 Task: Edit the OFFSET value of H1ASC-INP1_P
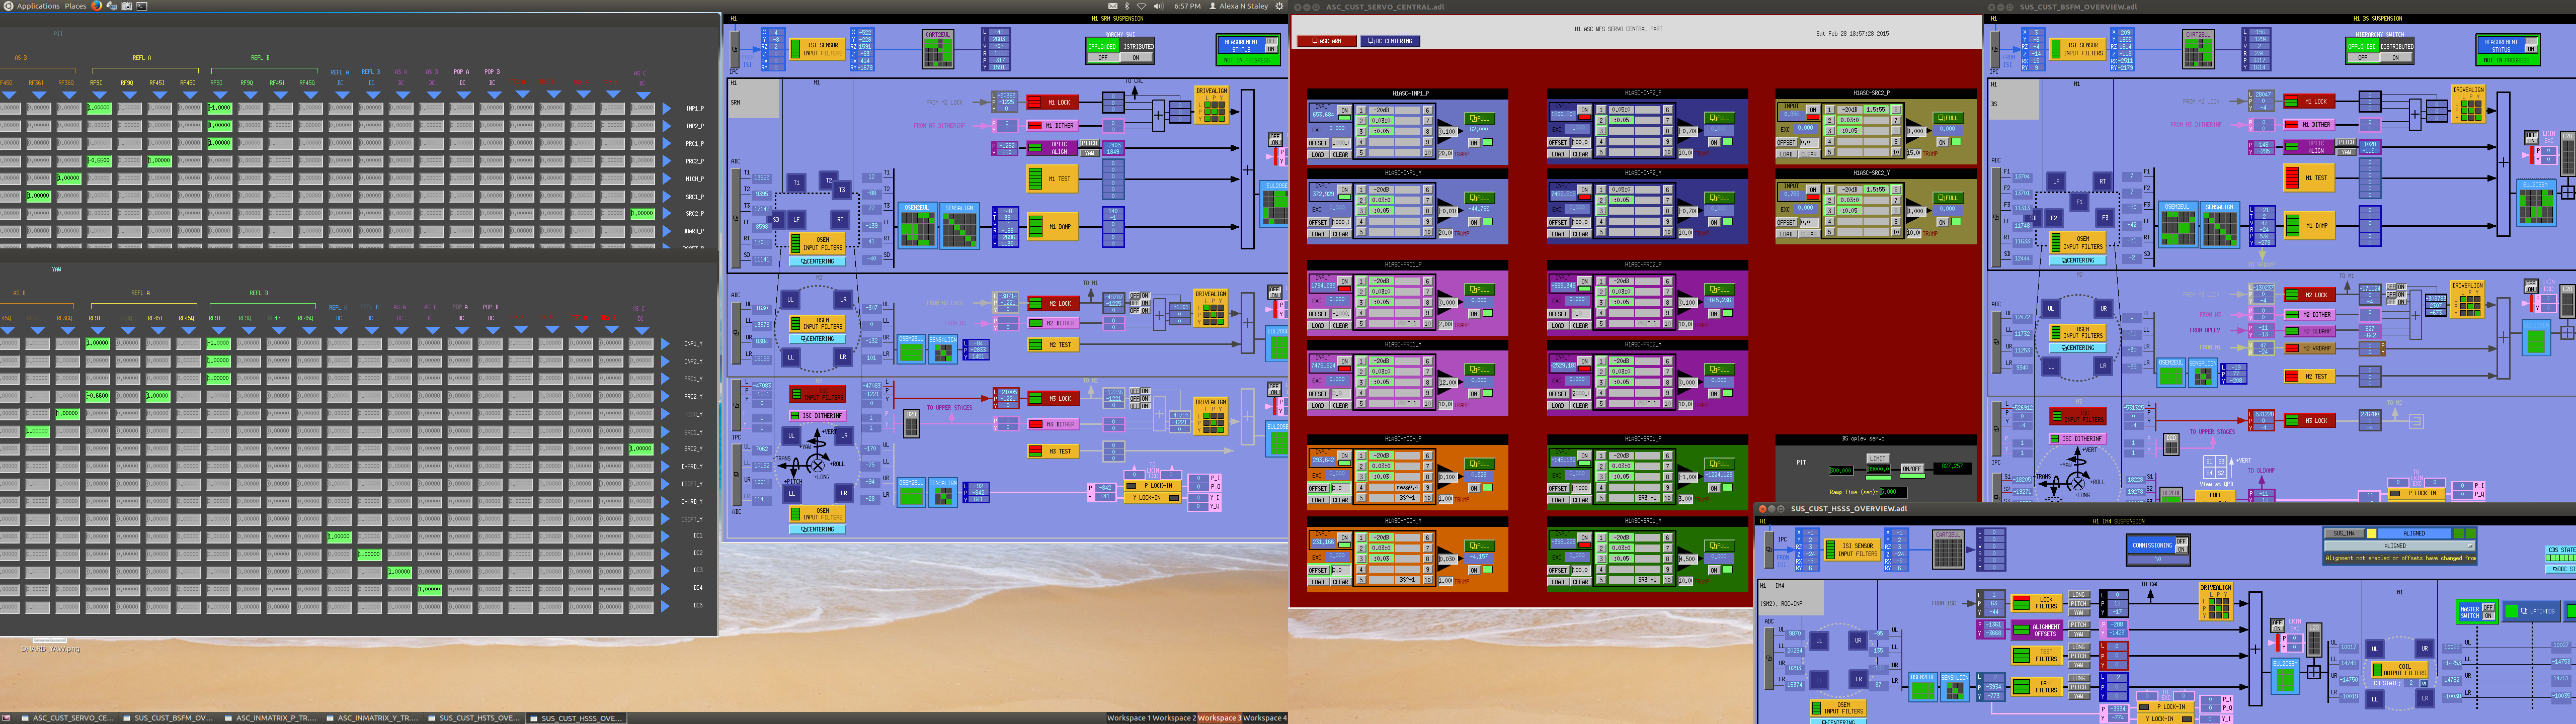click(1340, 143)
